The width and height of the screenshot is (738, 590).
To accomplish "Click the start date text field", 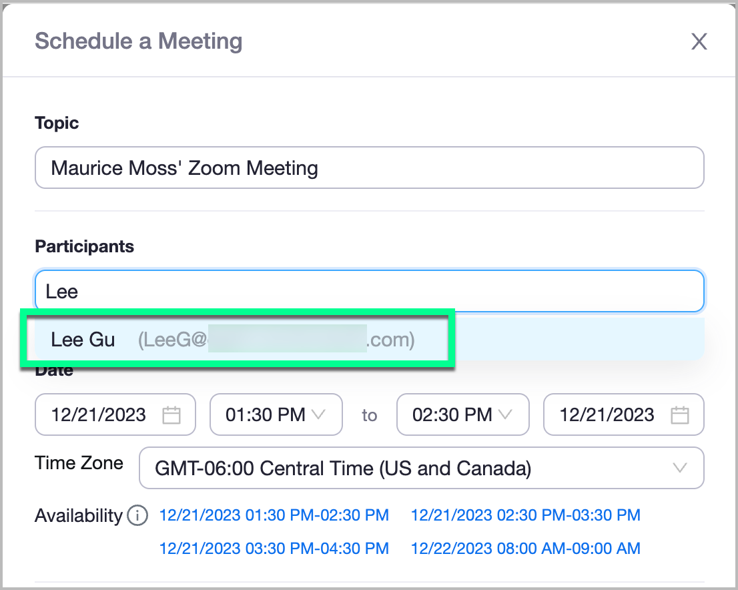I will coord(99,415).
